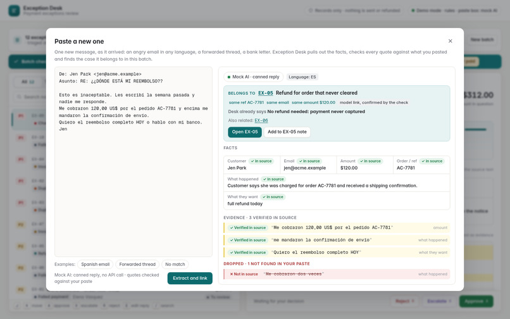Click Reject button in background window
The width and height of the screenshot is (510, 319).
pyautogui.click(x=405, y=301)
